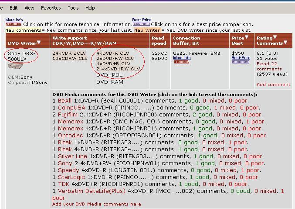295x209 pixels.
Task: Open Best Price link under $350
Action: coord(241,58)
